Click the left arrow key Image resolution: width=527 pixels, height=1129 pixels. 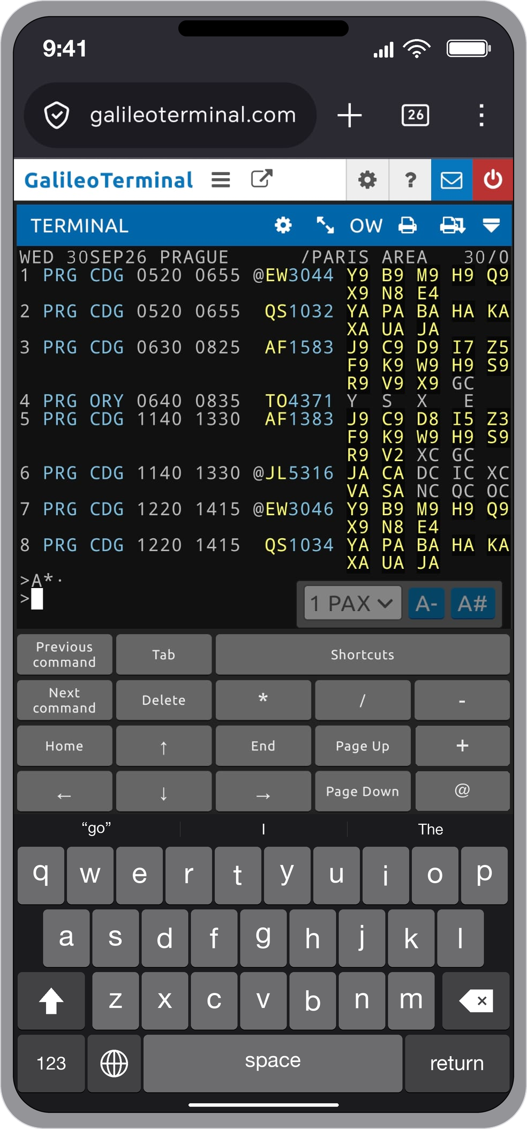click(64, 792)
